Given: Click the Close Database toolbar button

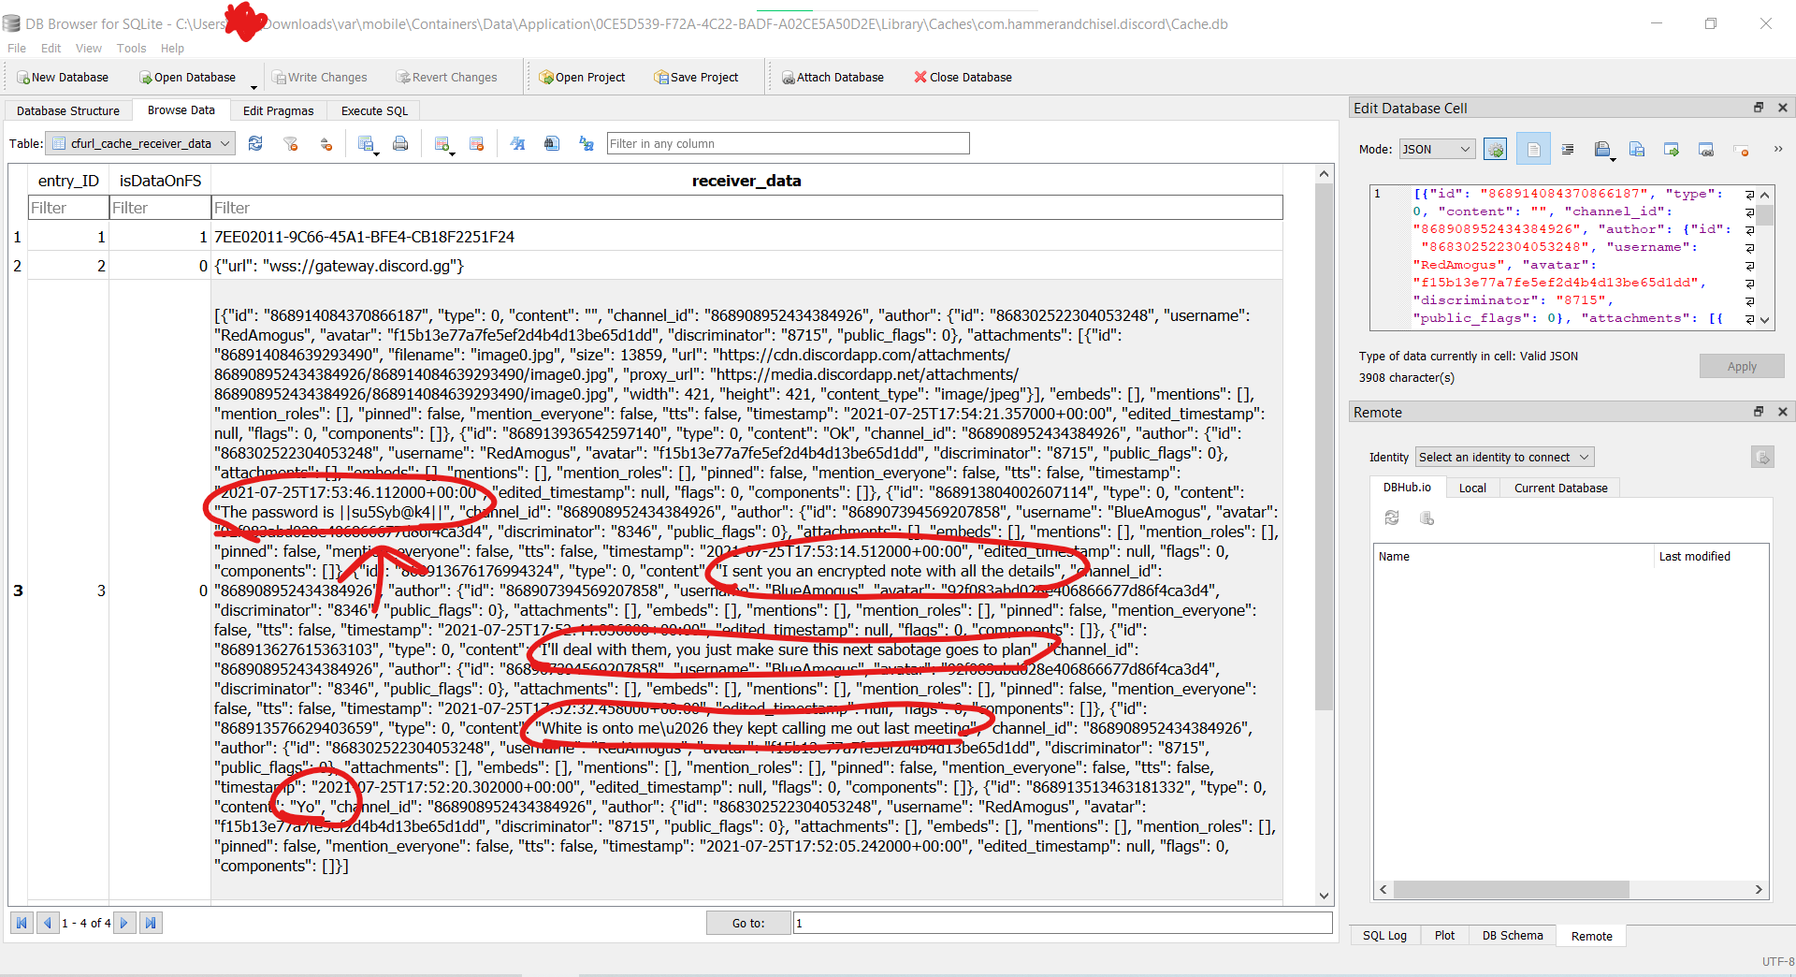Looking at the screenshot, I should coord(963,78).
